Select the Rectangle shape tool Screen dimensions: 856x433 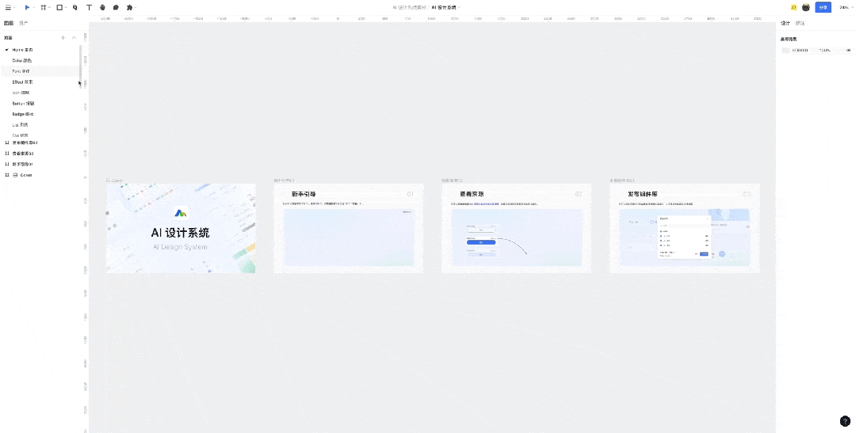[x=59, y=7]
